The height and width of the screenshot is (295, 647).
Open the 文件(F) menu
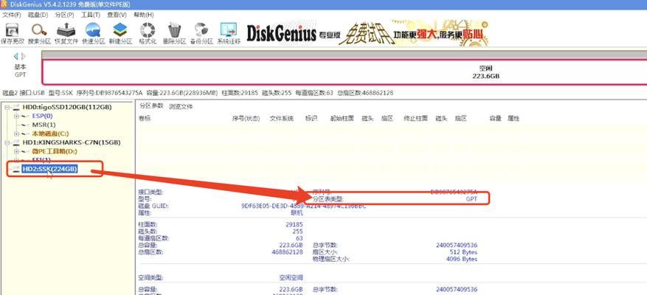(12, 15)
